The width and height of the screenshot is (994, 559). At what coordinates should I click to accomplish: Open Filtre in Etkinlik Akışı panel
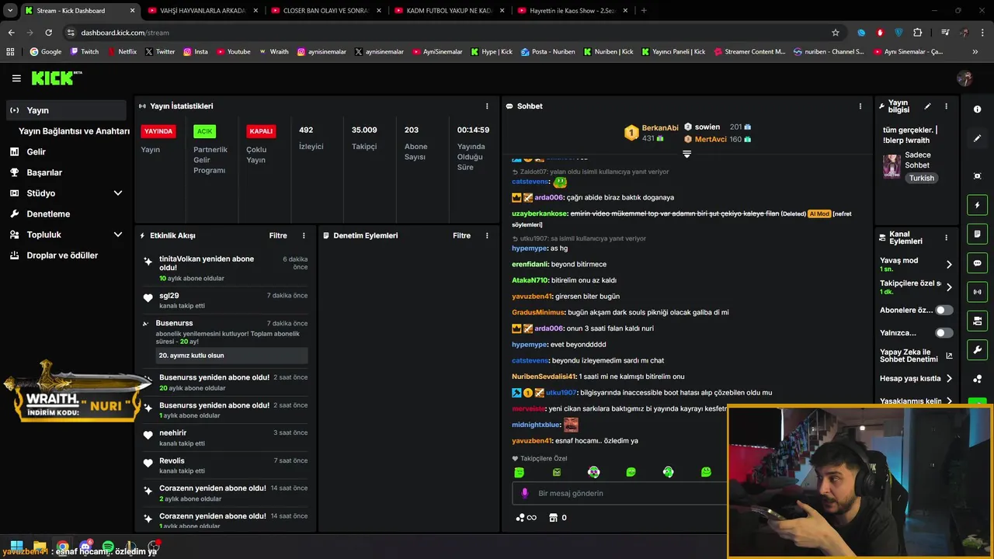278,235
